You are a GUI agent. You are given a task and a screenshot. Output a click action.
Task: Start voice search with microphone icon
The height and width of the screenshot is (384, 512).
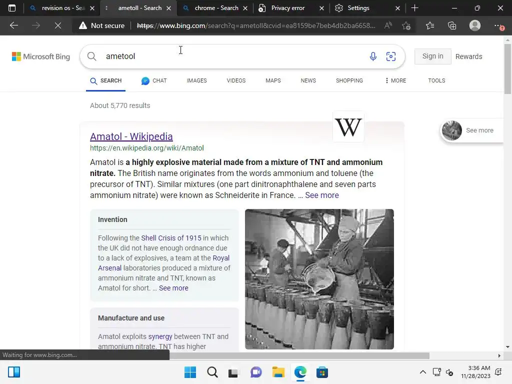click(x=373, y=56)
